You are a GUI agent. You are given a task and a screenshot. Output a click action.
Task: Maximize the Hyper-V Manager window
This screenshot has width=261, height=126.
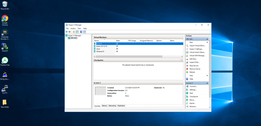click(x=202, y=25)
